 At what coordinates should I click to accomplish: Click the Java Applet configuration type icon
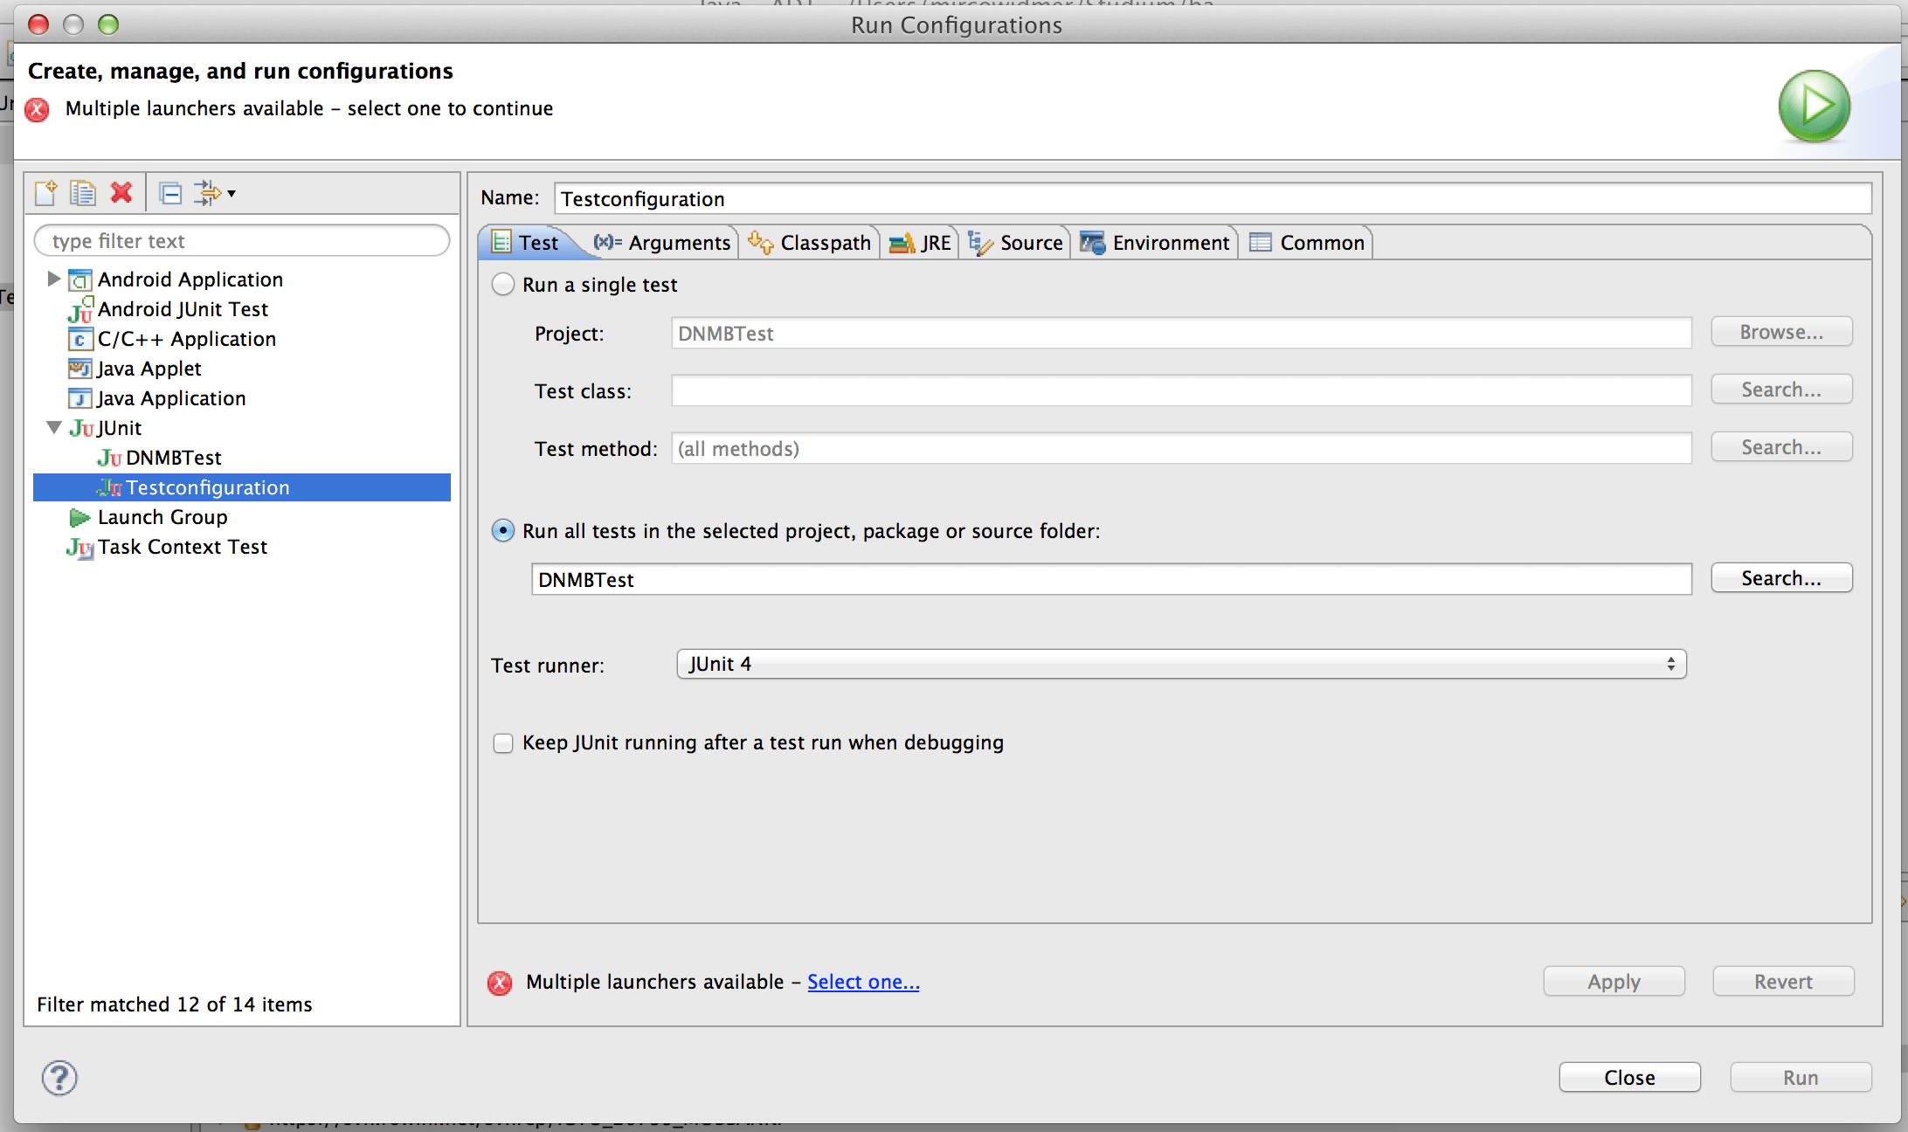click(x=79, y=369)
